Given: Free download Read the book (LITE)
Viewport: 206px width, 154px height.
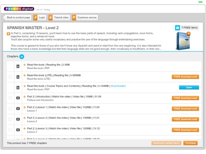Looking at the screenshot, I should coord(185,77).
